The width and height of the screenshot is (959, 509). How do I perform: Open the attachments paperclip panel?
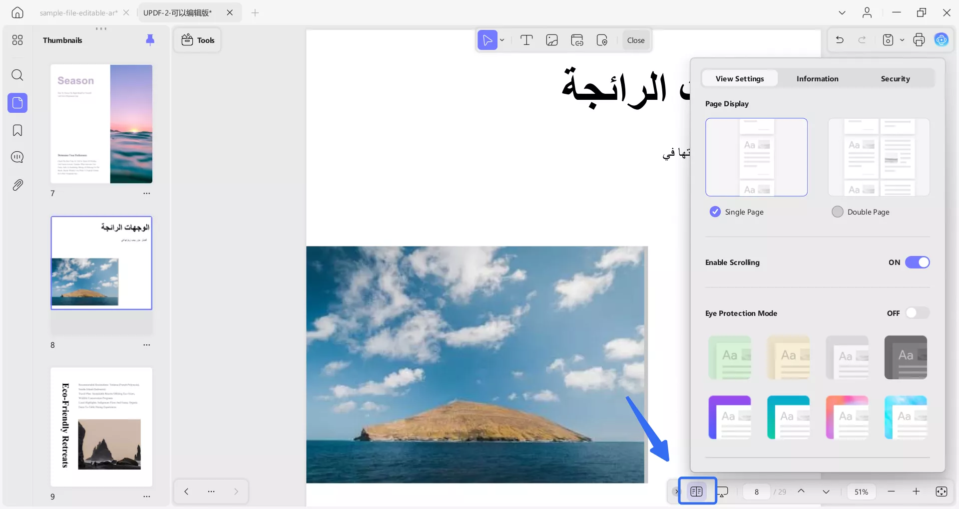[17, 185]
